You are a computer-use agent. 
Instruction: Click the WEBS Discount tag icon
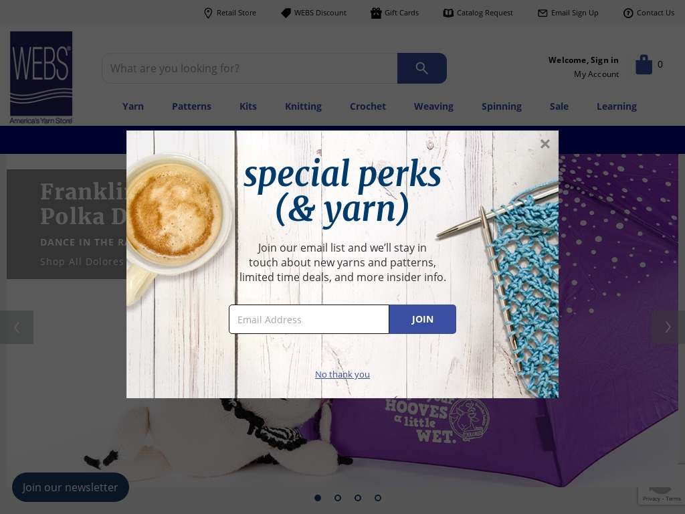pyautogui.click(x=286, y=13)
